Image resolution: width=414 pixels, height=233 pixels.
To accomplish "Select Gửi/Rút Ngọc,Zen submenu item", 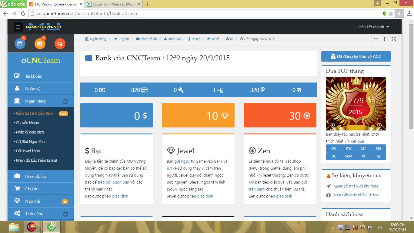I will (30, 141).
